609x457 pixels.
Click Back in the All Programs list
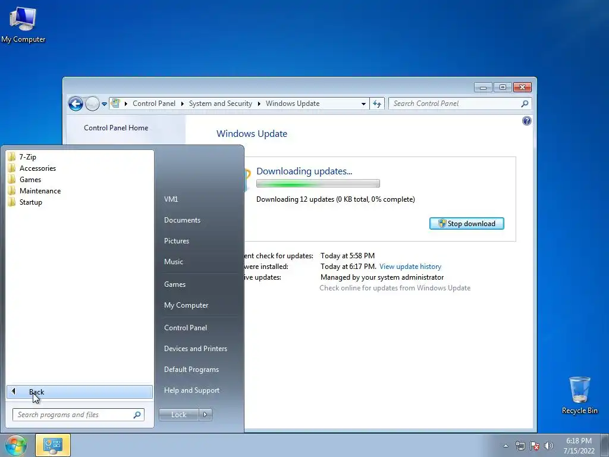point(80,392)
